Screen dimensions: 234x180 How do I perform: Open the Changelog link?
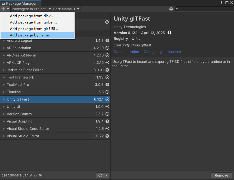(x=153, y=52)
